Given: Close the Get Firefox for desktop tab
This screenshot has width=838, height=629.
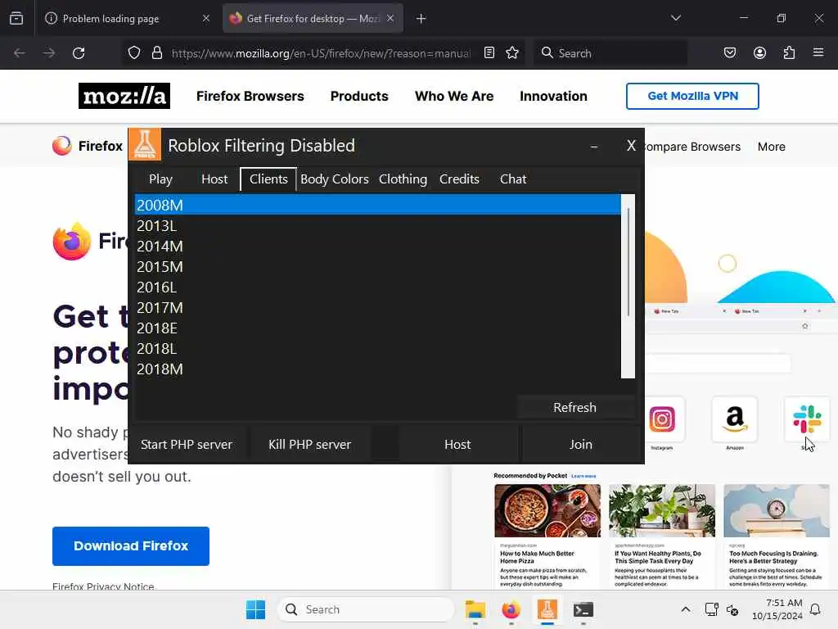Looking at the screenshot, I should click(390, 18).
